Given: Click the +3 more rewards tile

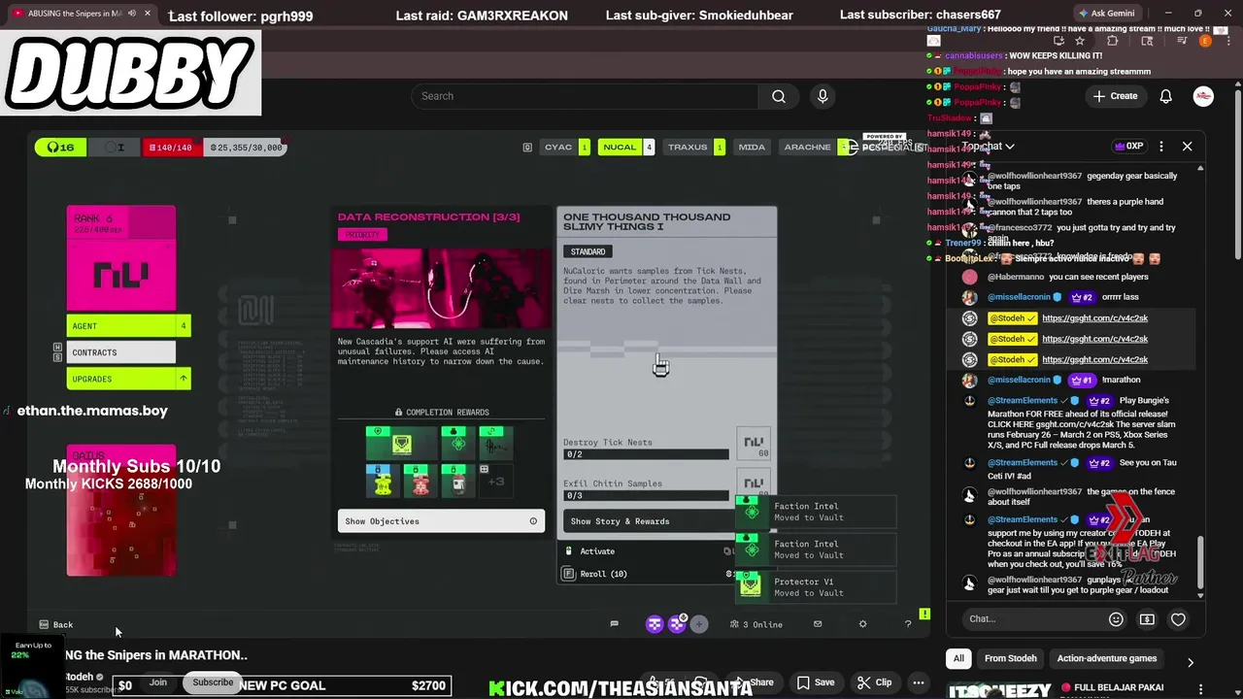Looking at the screenshot, I should click(495, 481).
